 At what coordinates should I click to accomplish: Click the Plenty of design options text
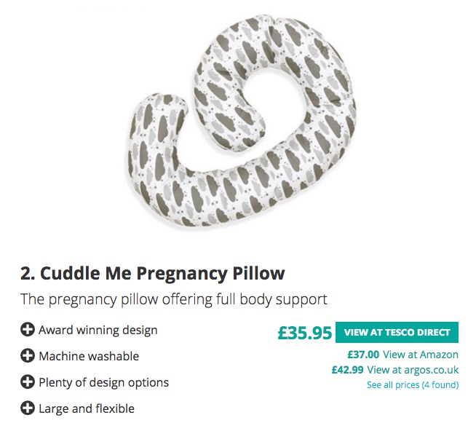click(x=103, y=383)
